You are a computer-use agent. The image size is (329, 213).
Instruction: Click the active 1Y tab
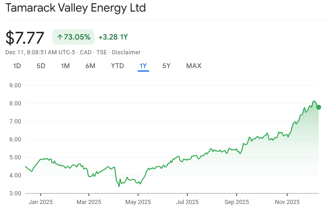tap(143, 66)
